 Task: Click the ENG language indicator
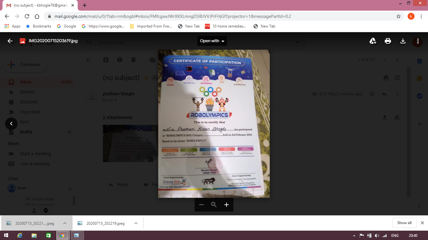point(395,236)
